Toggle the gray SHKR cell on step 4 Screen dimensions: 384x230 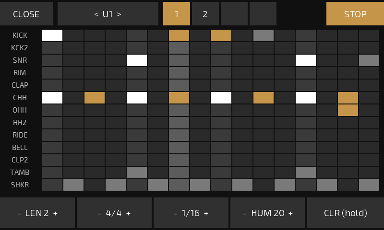[x=116, y=185]
